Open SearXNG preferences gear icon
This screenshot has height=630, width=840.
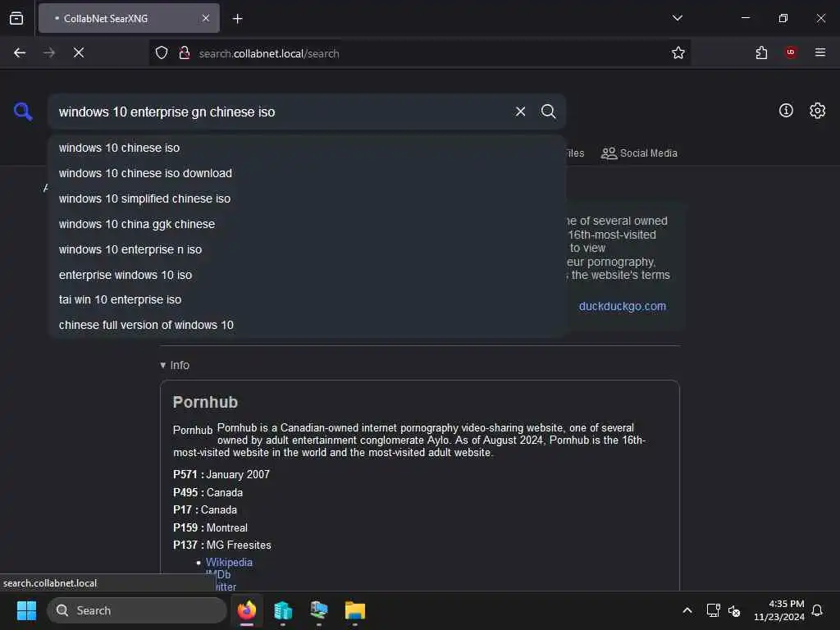coord(817,111)
